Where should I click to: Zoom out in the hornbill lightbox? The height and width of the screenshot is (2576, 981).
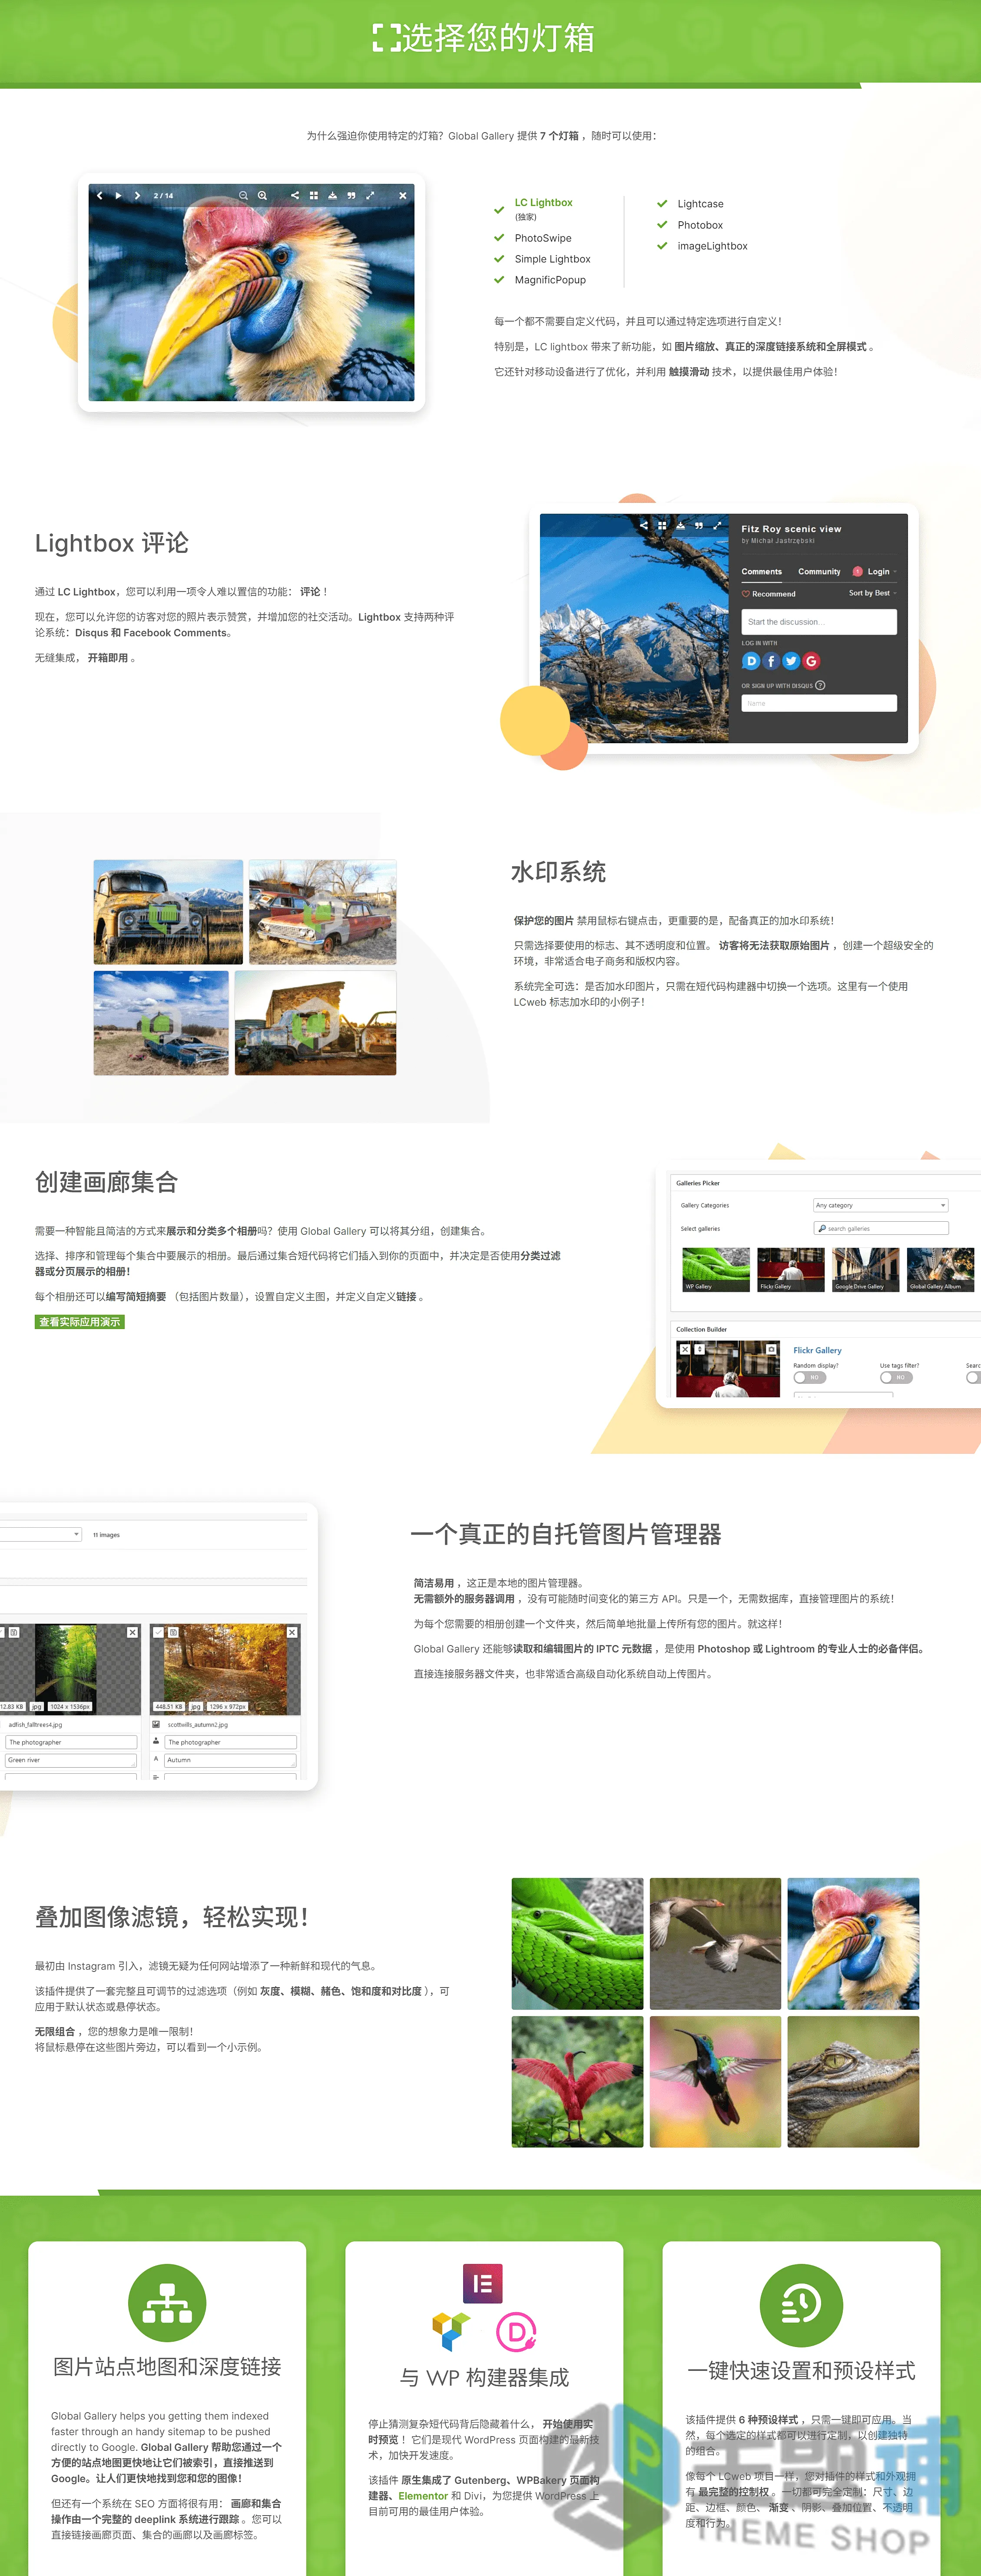243,196
